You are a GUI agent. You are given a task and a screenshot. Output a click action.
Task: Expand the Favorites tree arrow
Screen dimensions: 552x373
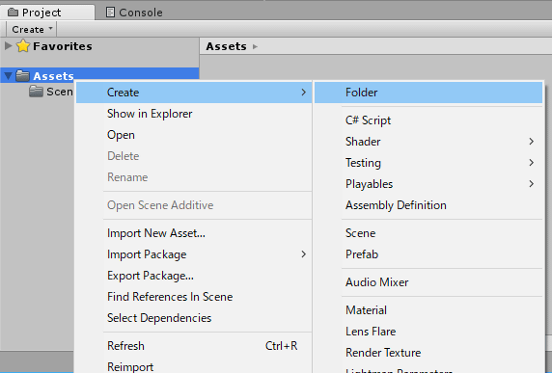(8, 45)
